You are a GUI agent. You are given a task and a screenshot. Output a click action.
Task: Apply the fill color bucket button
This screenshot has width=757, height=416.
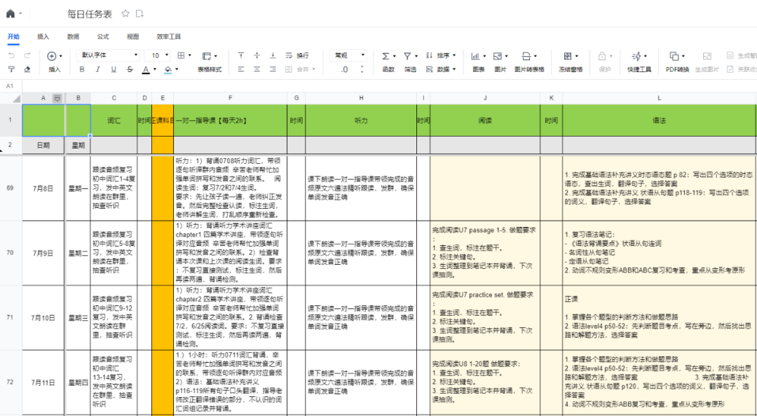(x=168, y=69)
